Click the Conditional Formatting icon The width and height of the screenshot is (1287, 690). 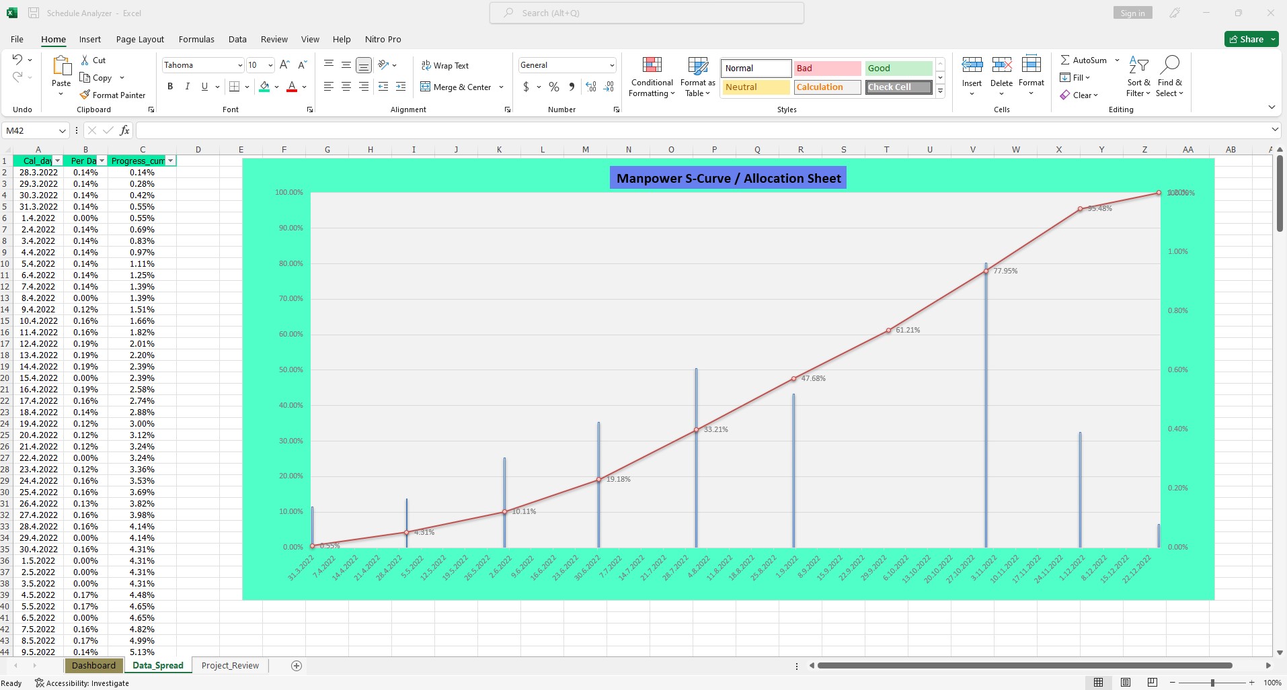[x=652, y=65]
